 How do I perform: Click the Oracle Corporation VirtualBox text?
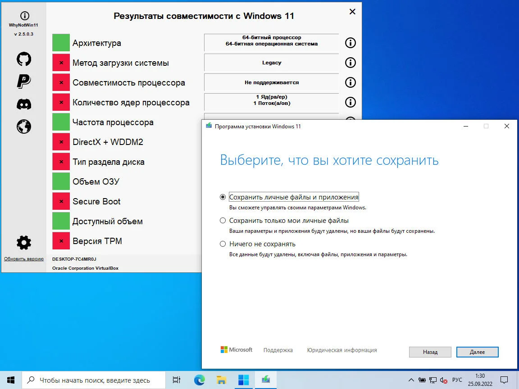pos(85,268)
